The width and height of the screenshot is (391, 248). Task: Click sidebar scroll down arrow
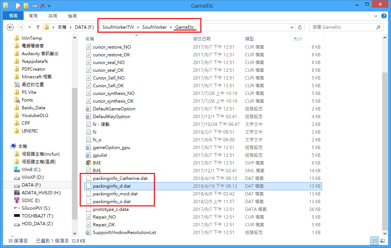click(75, 233)
